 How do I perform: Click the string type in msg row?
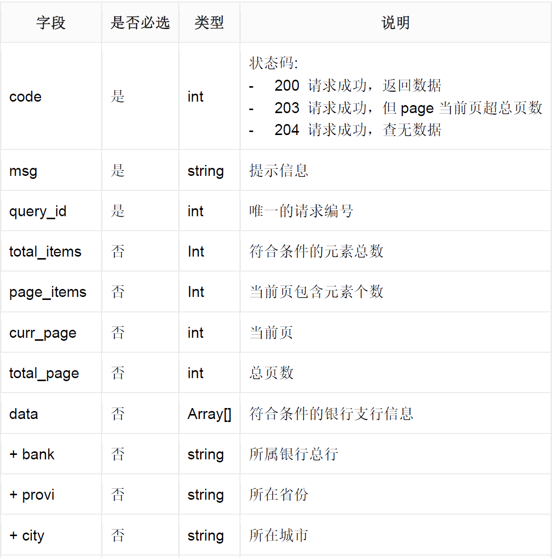206,171
